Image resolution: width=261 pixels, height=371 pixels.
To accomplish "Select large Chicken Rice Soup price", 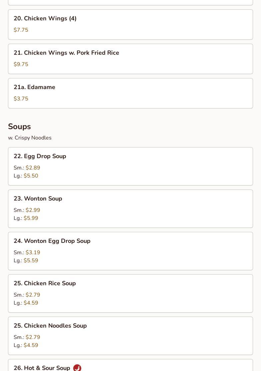I will coord(31,303).
